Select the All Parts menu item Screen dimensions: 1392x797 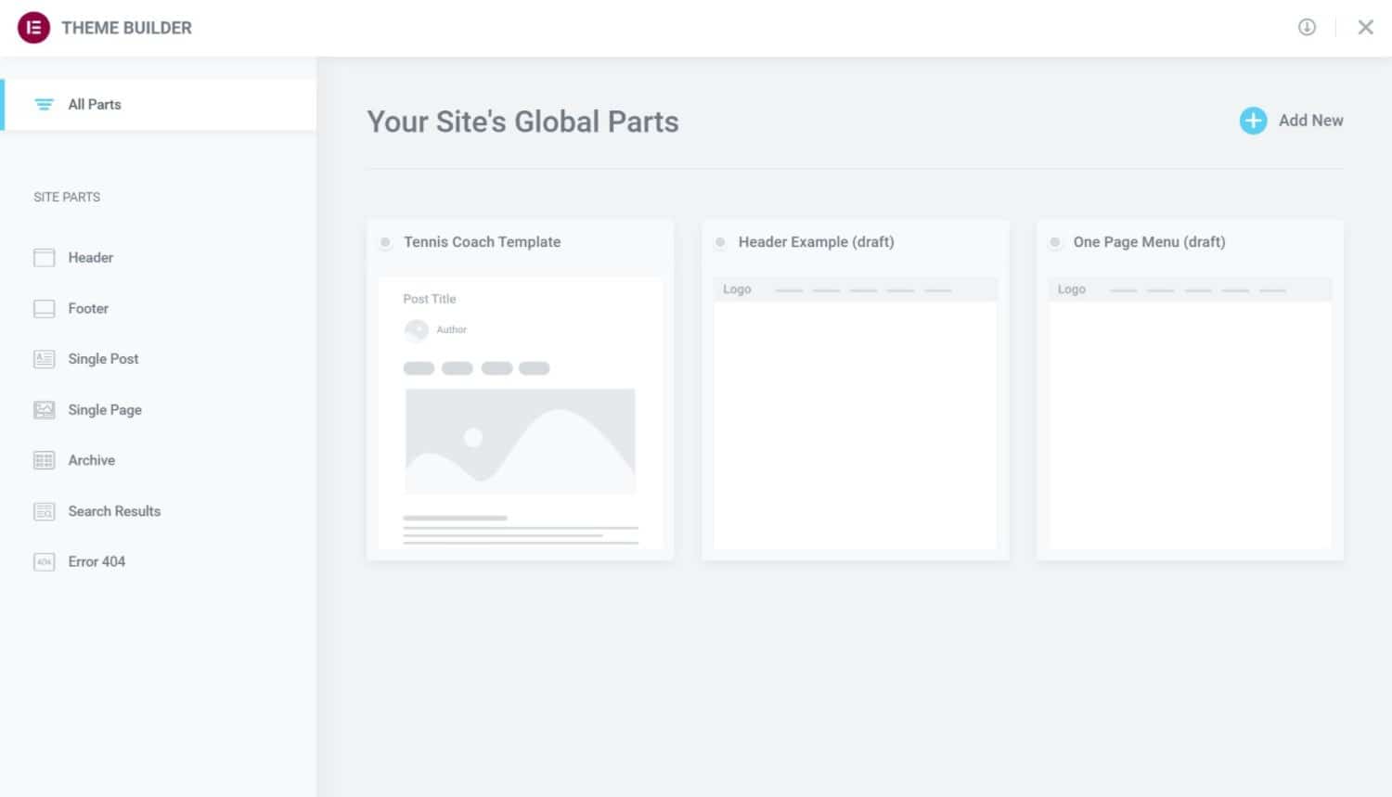(95, 105)
